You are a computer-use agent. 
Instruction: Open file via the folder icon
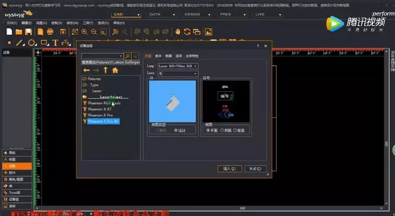[x=19, y=32]
